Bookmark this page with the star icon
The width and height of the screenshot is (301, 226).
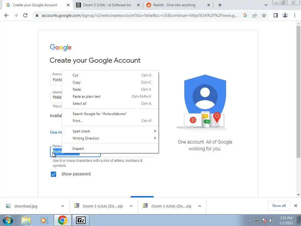point(264,15)
